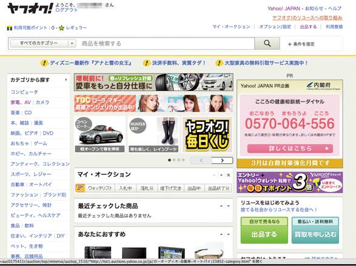Open the 音楽 category
This screenshot has width=356, height=266.
(x=15, y=112)
